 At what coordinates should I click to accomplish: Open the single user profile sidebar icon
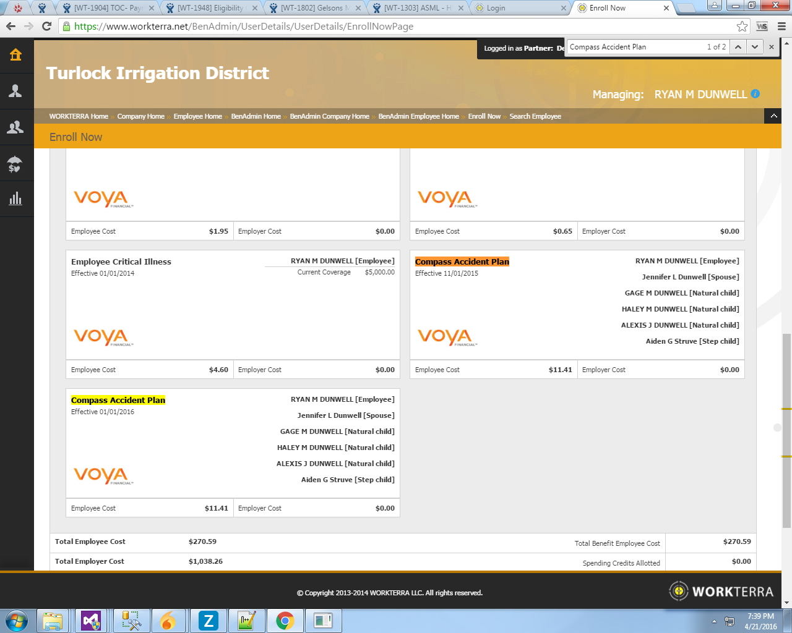[x=15, y=91]
